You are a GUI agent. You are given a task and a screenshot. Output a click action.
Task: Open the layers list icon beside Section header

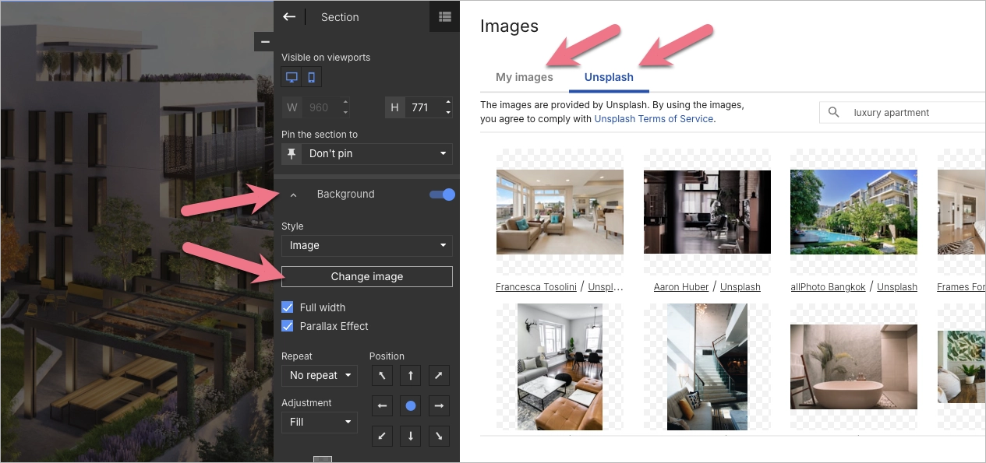pos(444,16)
